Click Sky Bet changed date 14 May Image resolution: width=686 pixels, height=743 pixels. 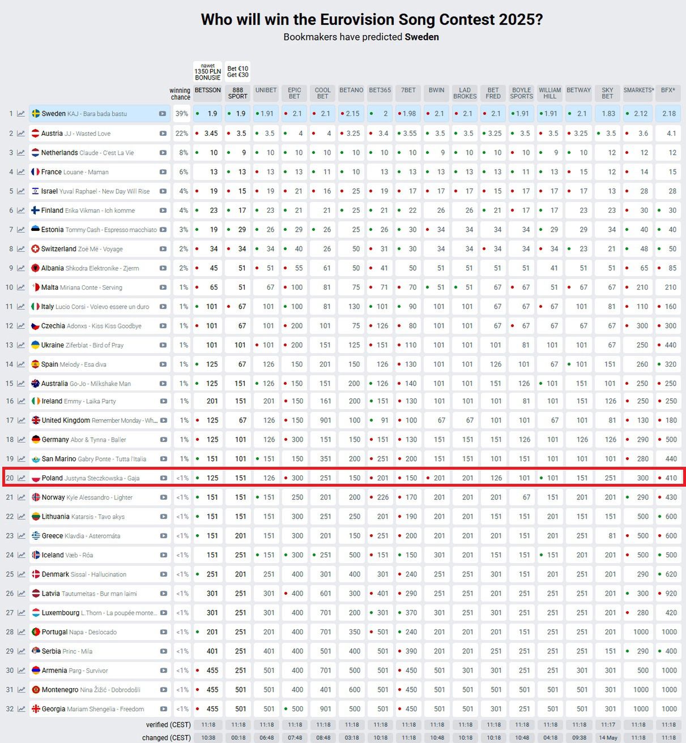pyautogui.click(x=608, y=738)
